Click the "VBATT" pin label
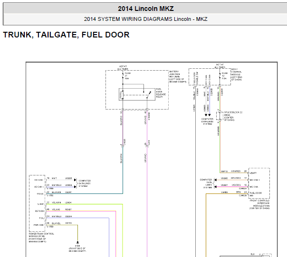This screenshot has height=257, width=287. click(x=253, y=173)
